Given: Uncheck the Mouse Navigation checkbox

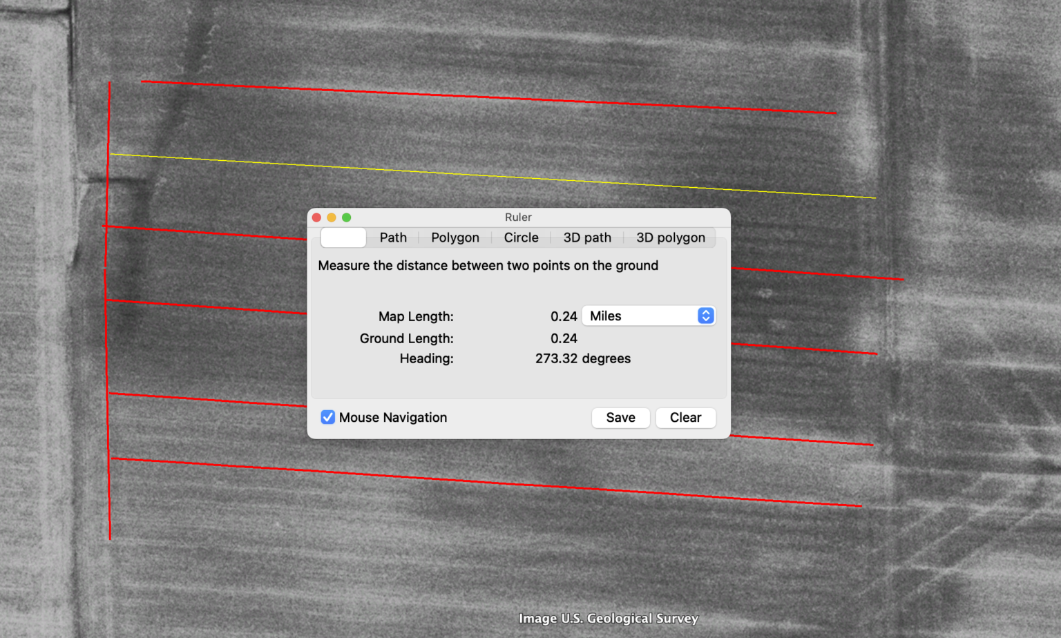Looking at the screenshot, I should (x=327, y=417).
